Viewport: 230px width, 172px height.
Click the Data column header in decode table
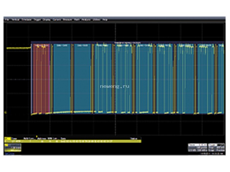pyautogui.click(x=63, y=138)
